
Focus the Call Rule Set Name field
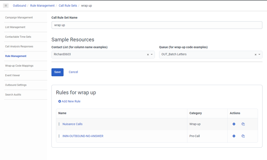(x=157, y=25)
